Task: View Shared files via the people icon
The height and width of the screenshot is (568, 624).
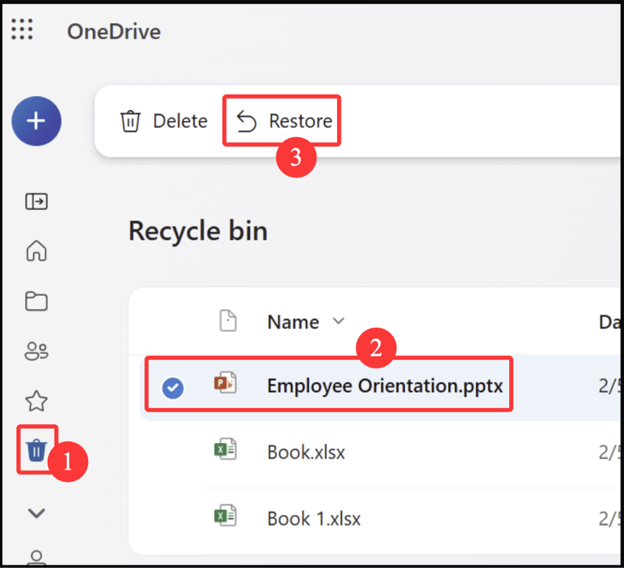Action: (x=36, y=351)
